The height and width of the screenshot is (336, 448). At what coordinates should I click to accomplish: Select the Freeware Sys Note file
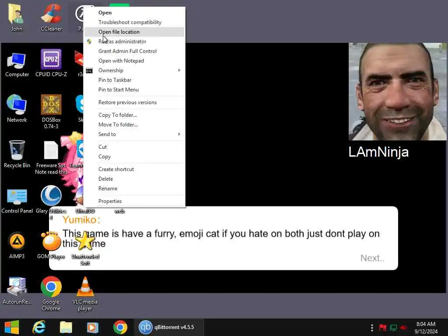(51, 157)
